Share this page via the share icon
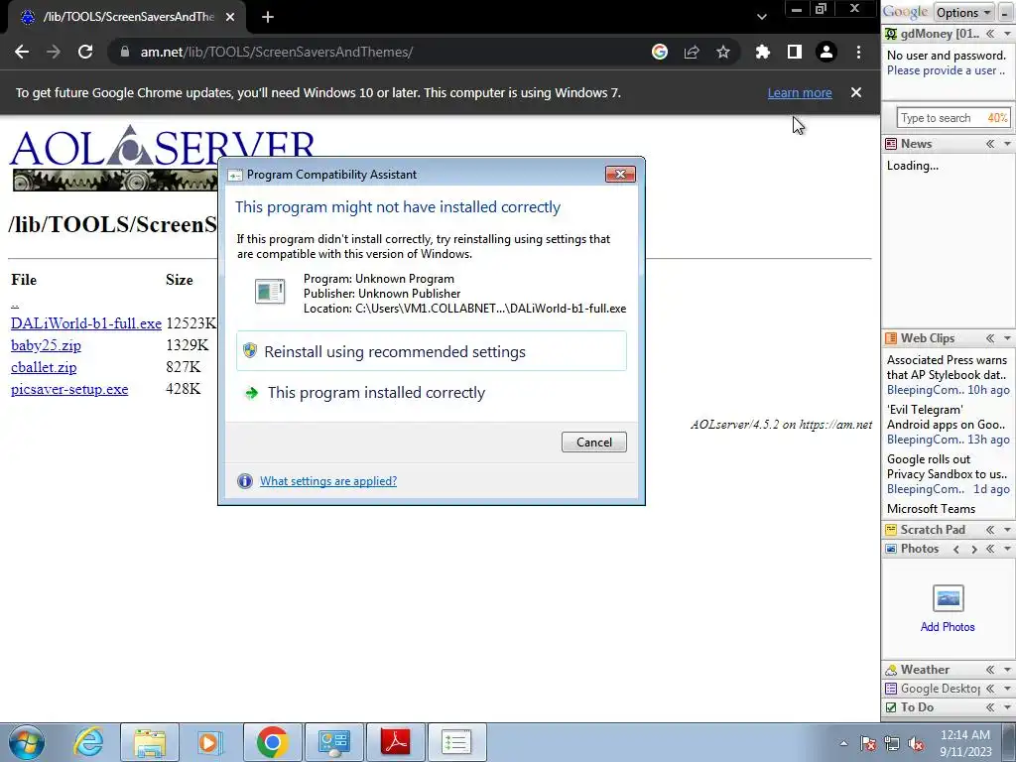 [692, 52]
